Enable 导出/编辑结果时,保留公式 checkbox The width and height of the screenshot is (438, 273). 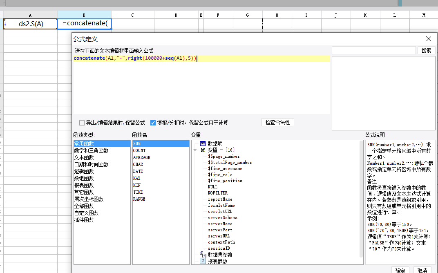point(82,123)
